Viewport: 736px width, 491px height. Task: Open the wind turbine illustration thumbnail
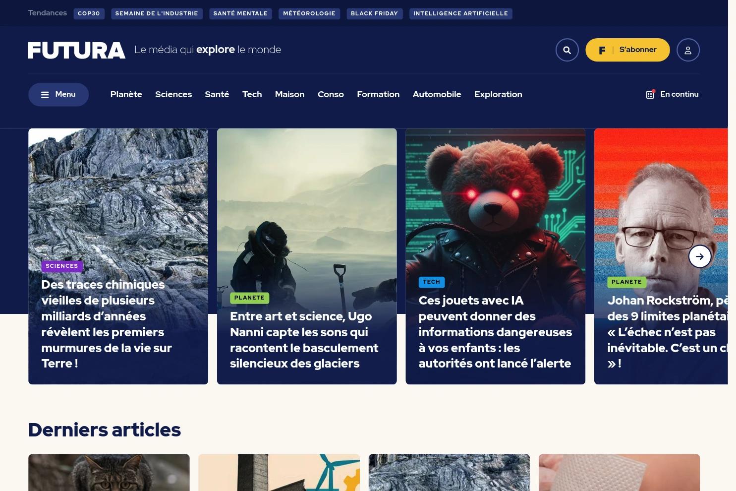point(279,472)
